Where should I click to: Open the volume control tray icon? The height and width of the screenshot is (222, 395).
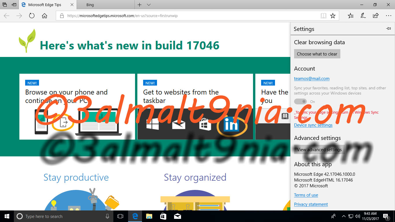pyautogui.click(x=358, y=216)
